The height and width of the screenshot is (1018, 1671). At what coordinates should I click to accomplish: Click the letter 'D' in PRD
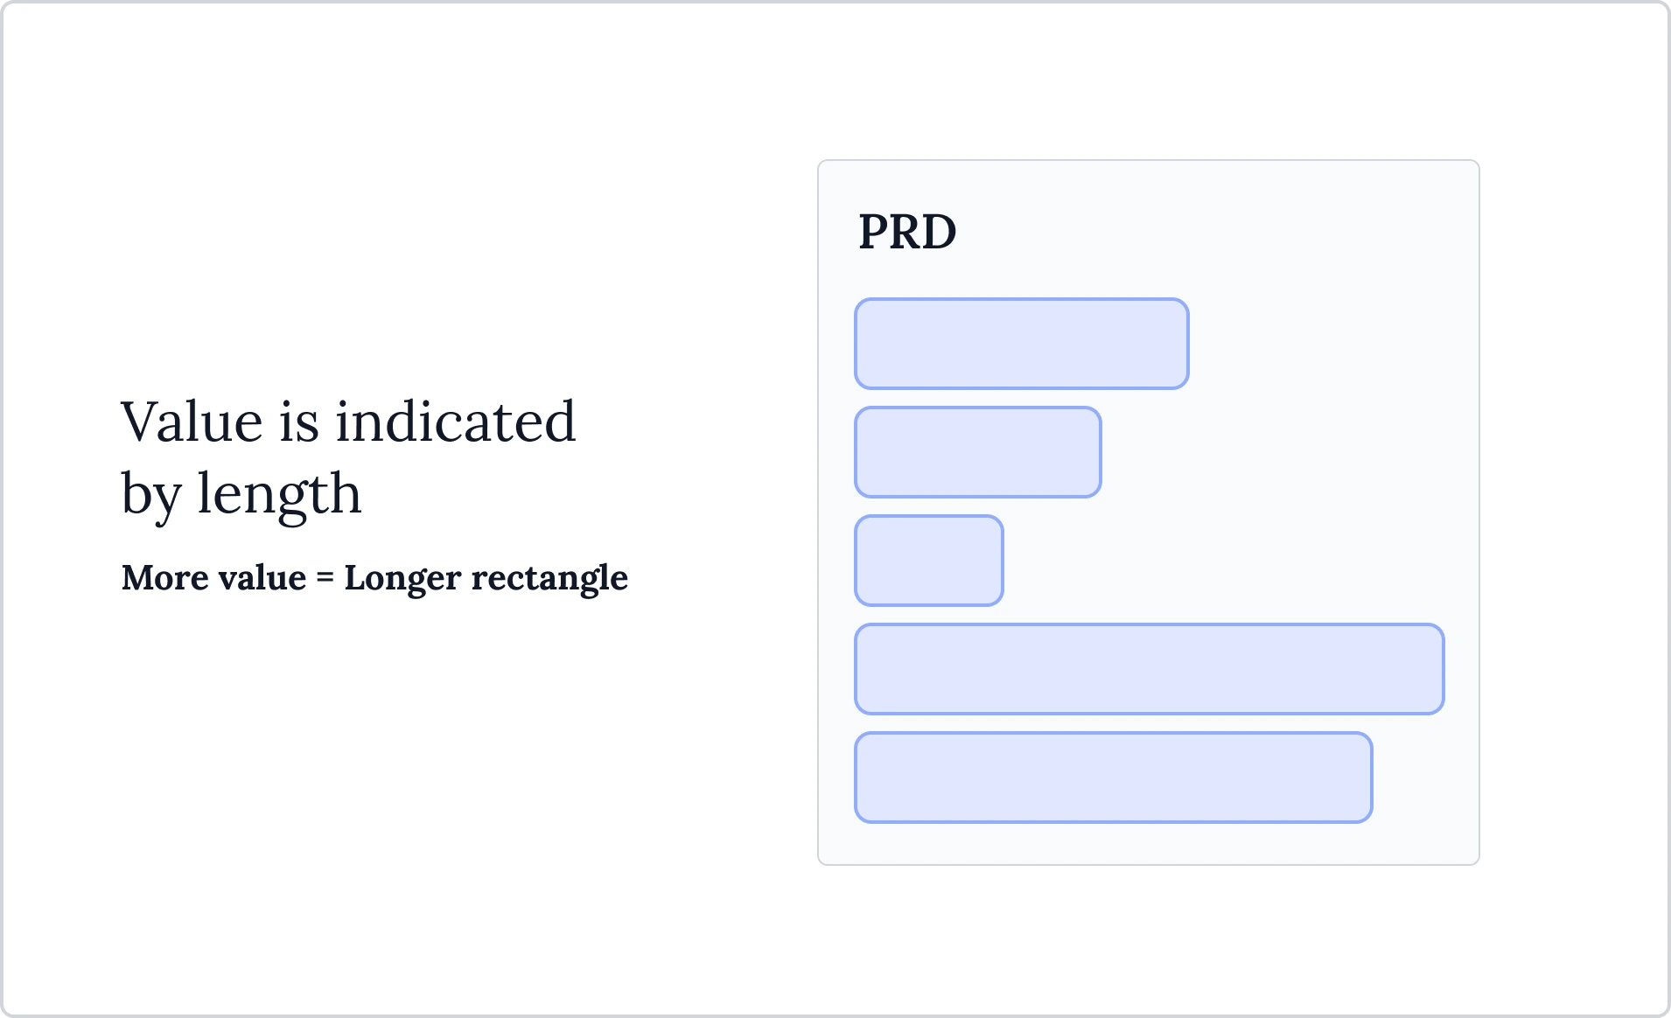tap(939, 232)
